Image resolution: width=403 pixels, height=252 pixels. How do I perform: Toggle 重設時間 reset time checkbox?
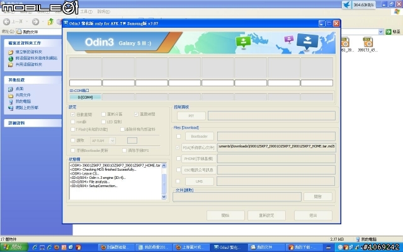pos(136,114)
